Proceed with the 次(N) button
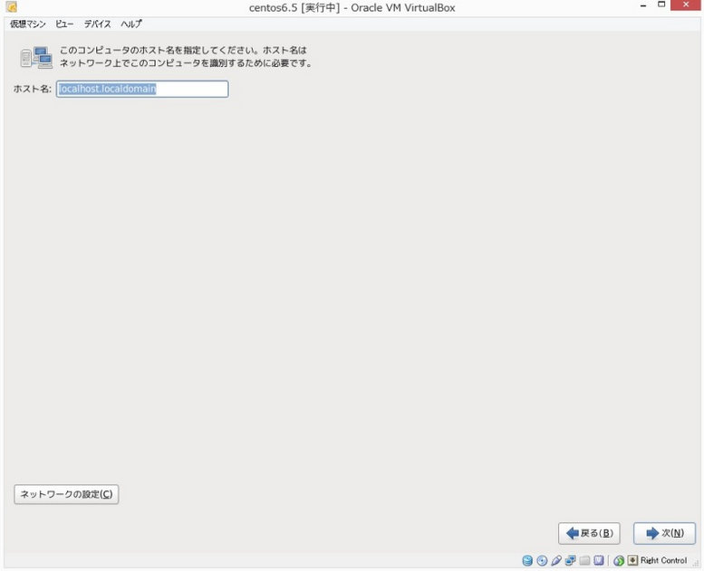 coord(664,533)
